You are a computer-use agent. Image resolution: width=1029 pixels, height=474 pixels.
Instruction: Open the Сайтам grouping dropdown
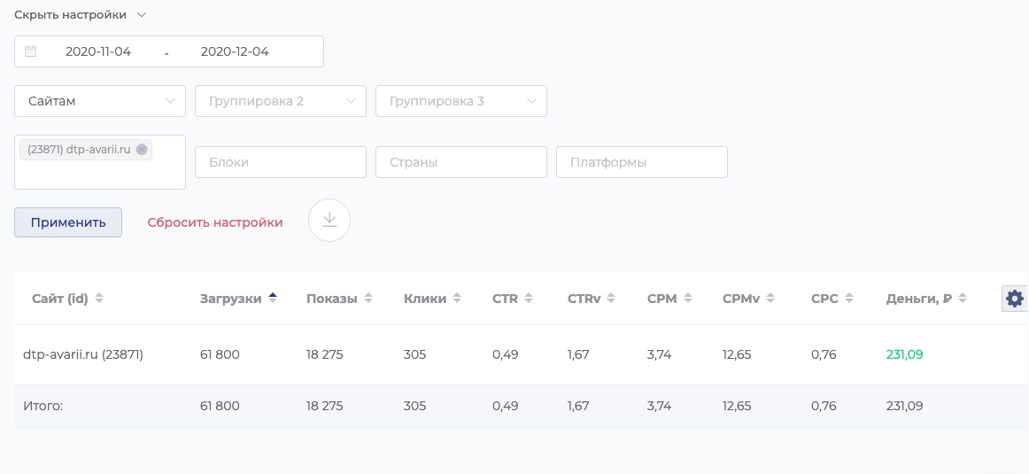100,101
